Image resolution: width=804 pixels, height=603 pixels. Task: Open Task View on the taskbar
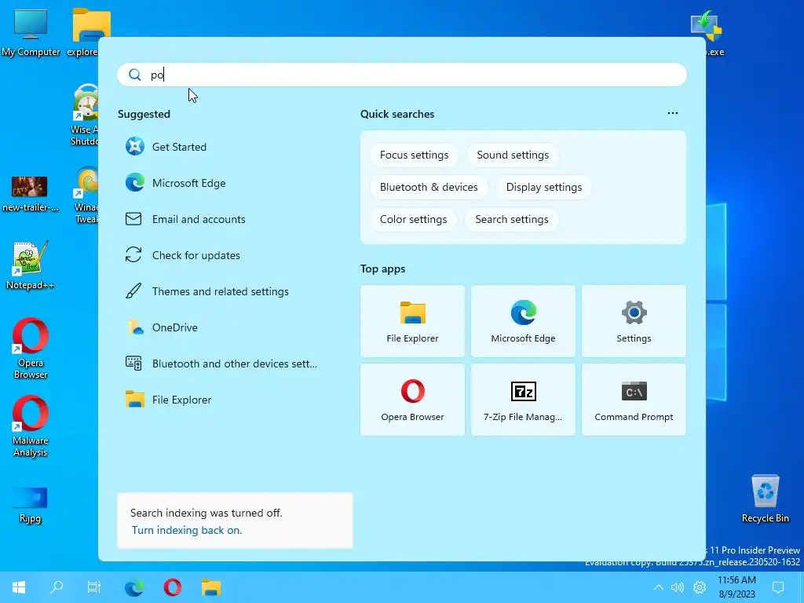(x=94, y=587)
